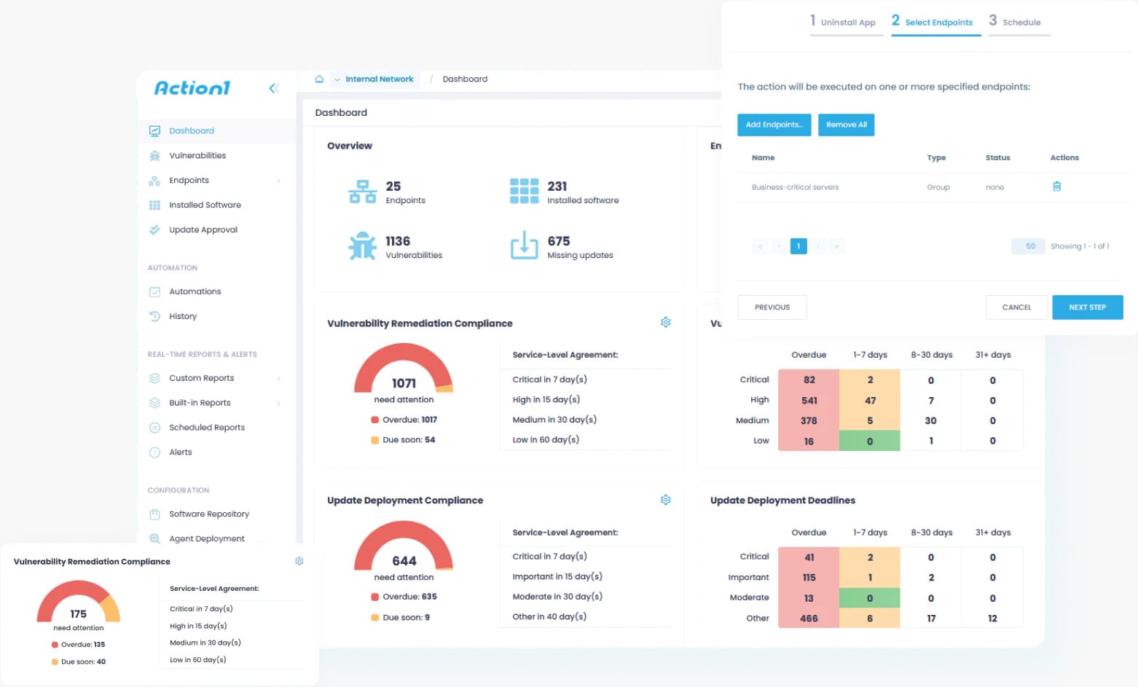Open the Dashboard monitor icon
The image size is (1138, 687).
154,130
